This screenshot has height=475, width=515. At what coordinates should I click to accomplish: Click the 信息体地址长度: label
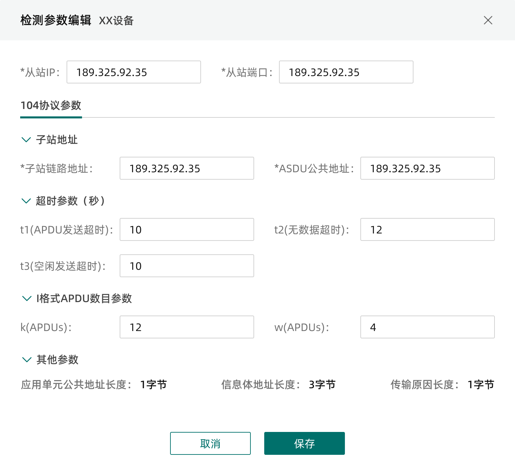261,385
